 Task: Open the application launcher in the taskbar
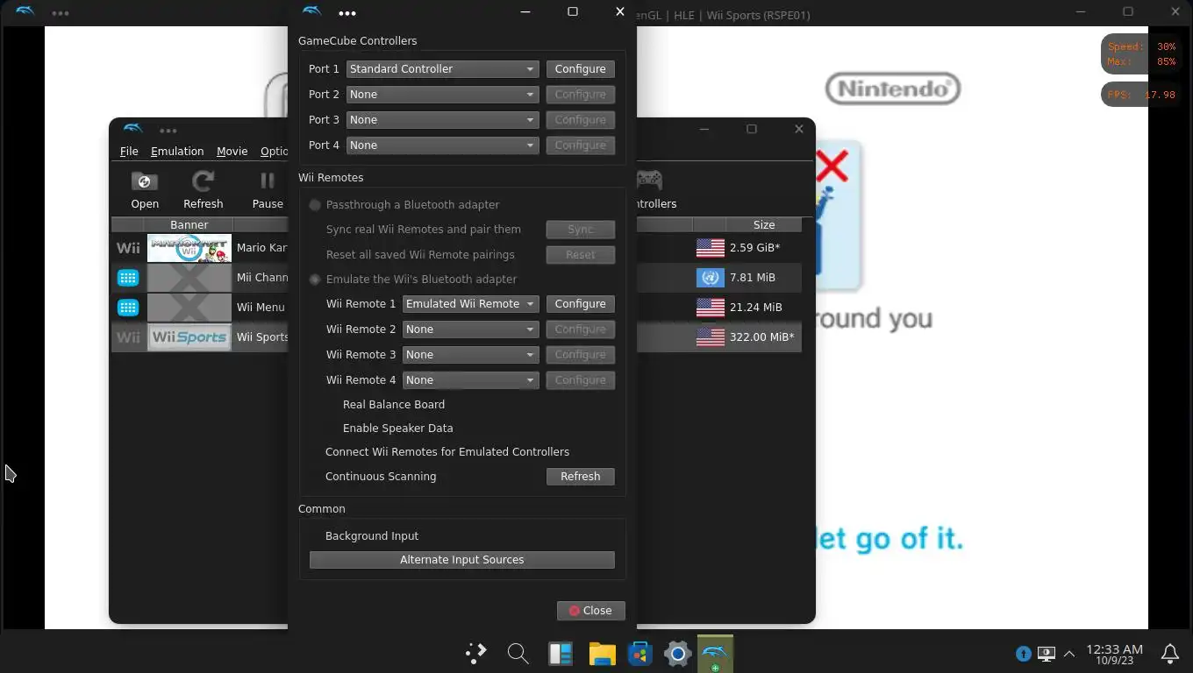point(475,654)
